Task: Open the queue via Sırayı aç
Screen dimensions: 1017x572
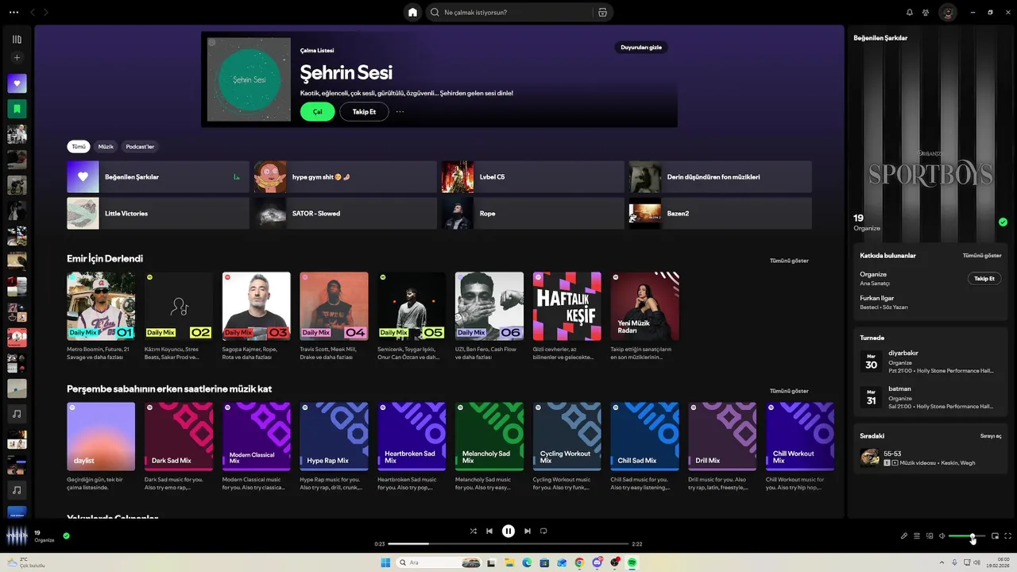Action: tap(991, 436)
